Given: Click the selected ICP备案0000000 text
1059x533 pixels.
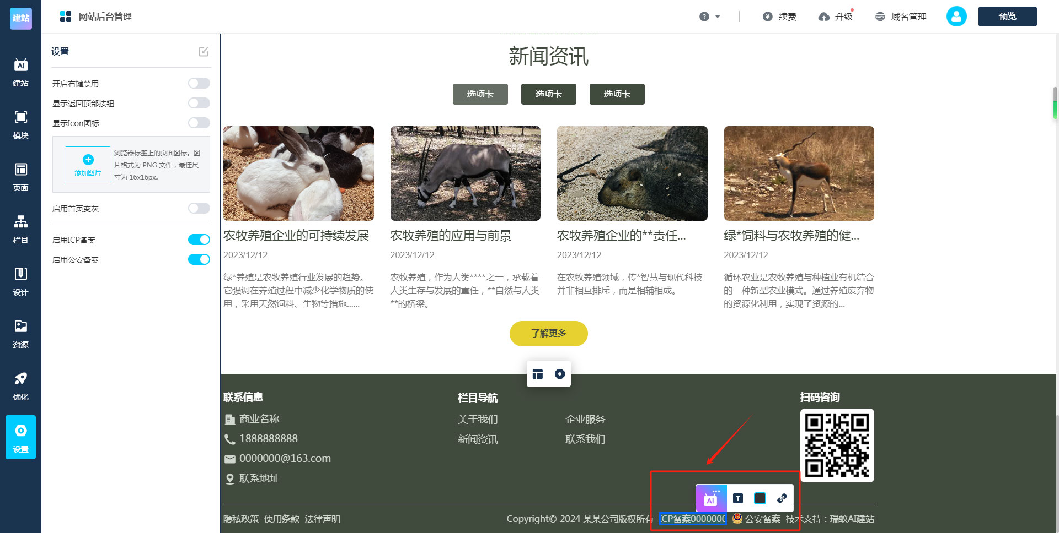Looking at the screenshot, I should click(693, 519).
